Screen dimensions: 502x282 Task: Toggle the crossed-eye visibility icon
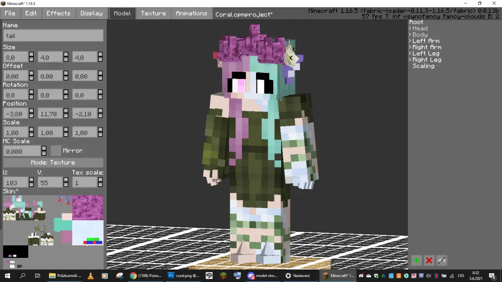point(441,260)
